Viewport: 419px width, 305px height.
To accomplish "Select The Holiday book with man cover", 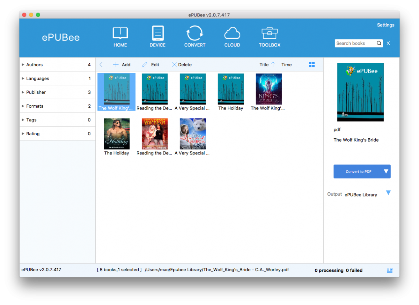I will 117,137.
